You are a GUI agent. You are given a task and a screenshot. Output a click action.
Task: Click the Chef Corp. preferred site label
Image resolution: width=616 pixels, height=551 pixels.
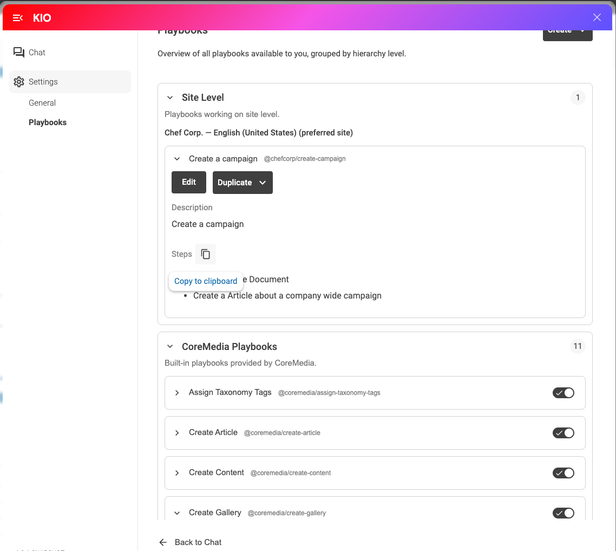pos(259,133)
